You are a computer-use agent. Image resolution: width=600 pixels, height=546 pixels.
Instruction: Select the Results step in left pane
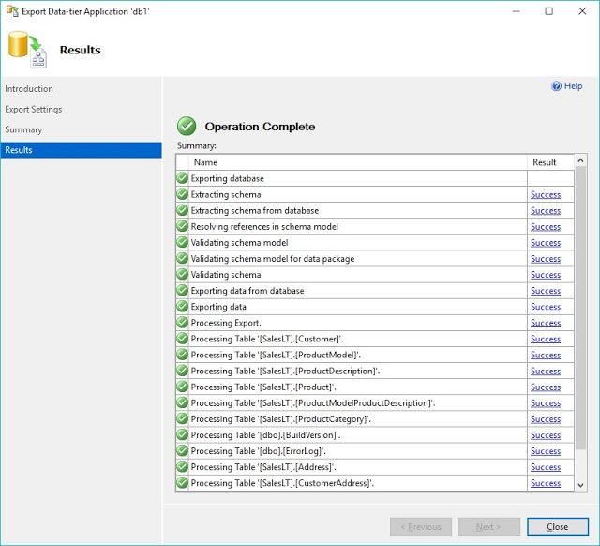click(x=19, y=150)
